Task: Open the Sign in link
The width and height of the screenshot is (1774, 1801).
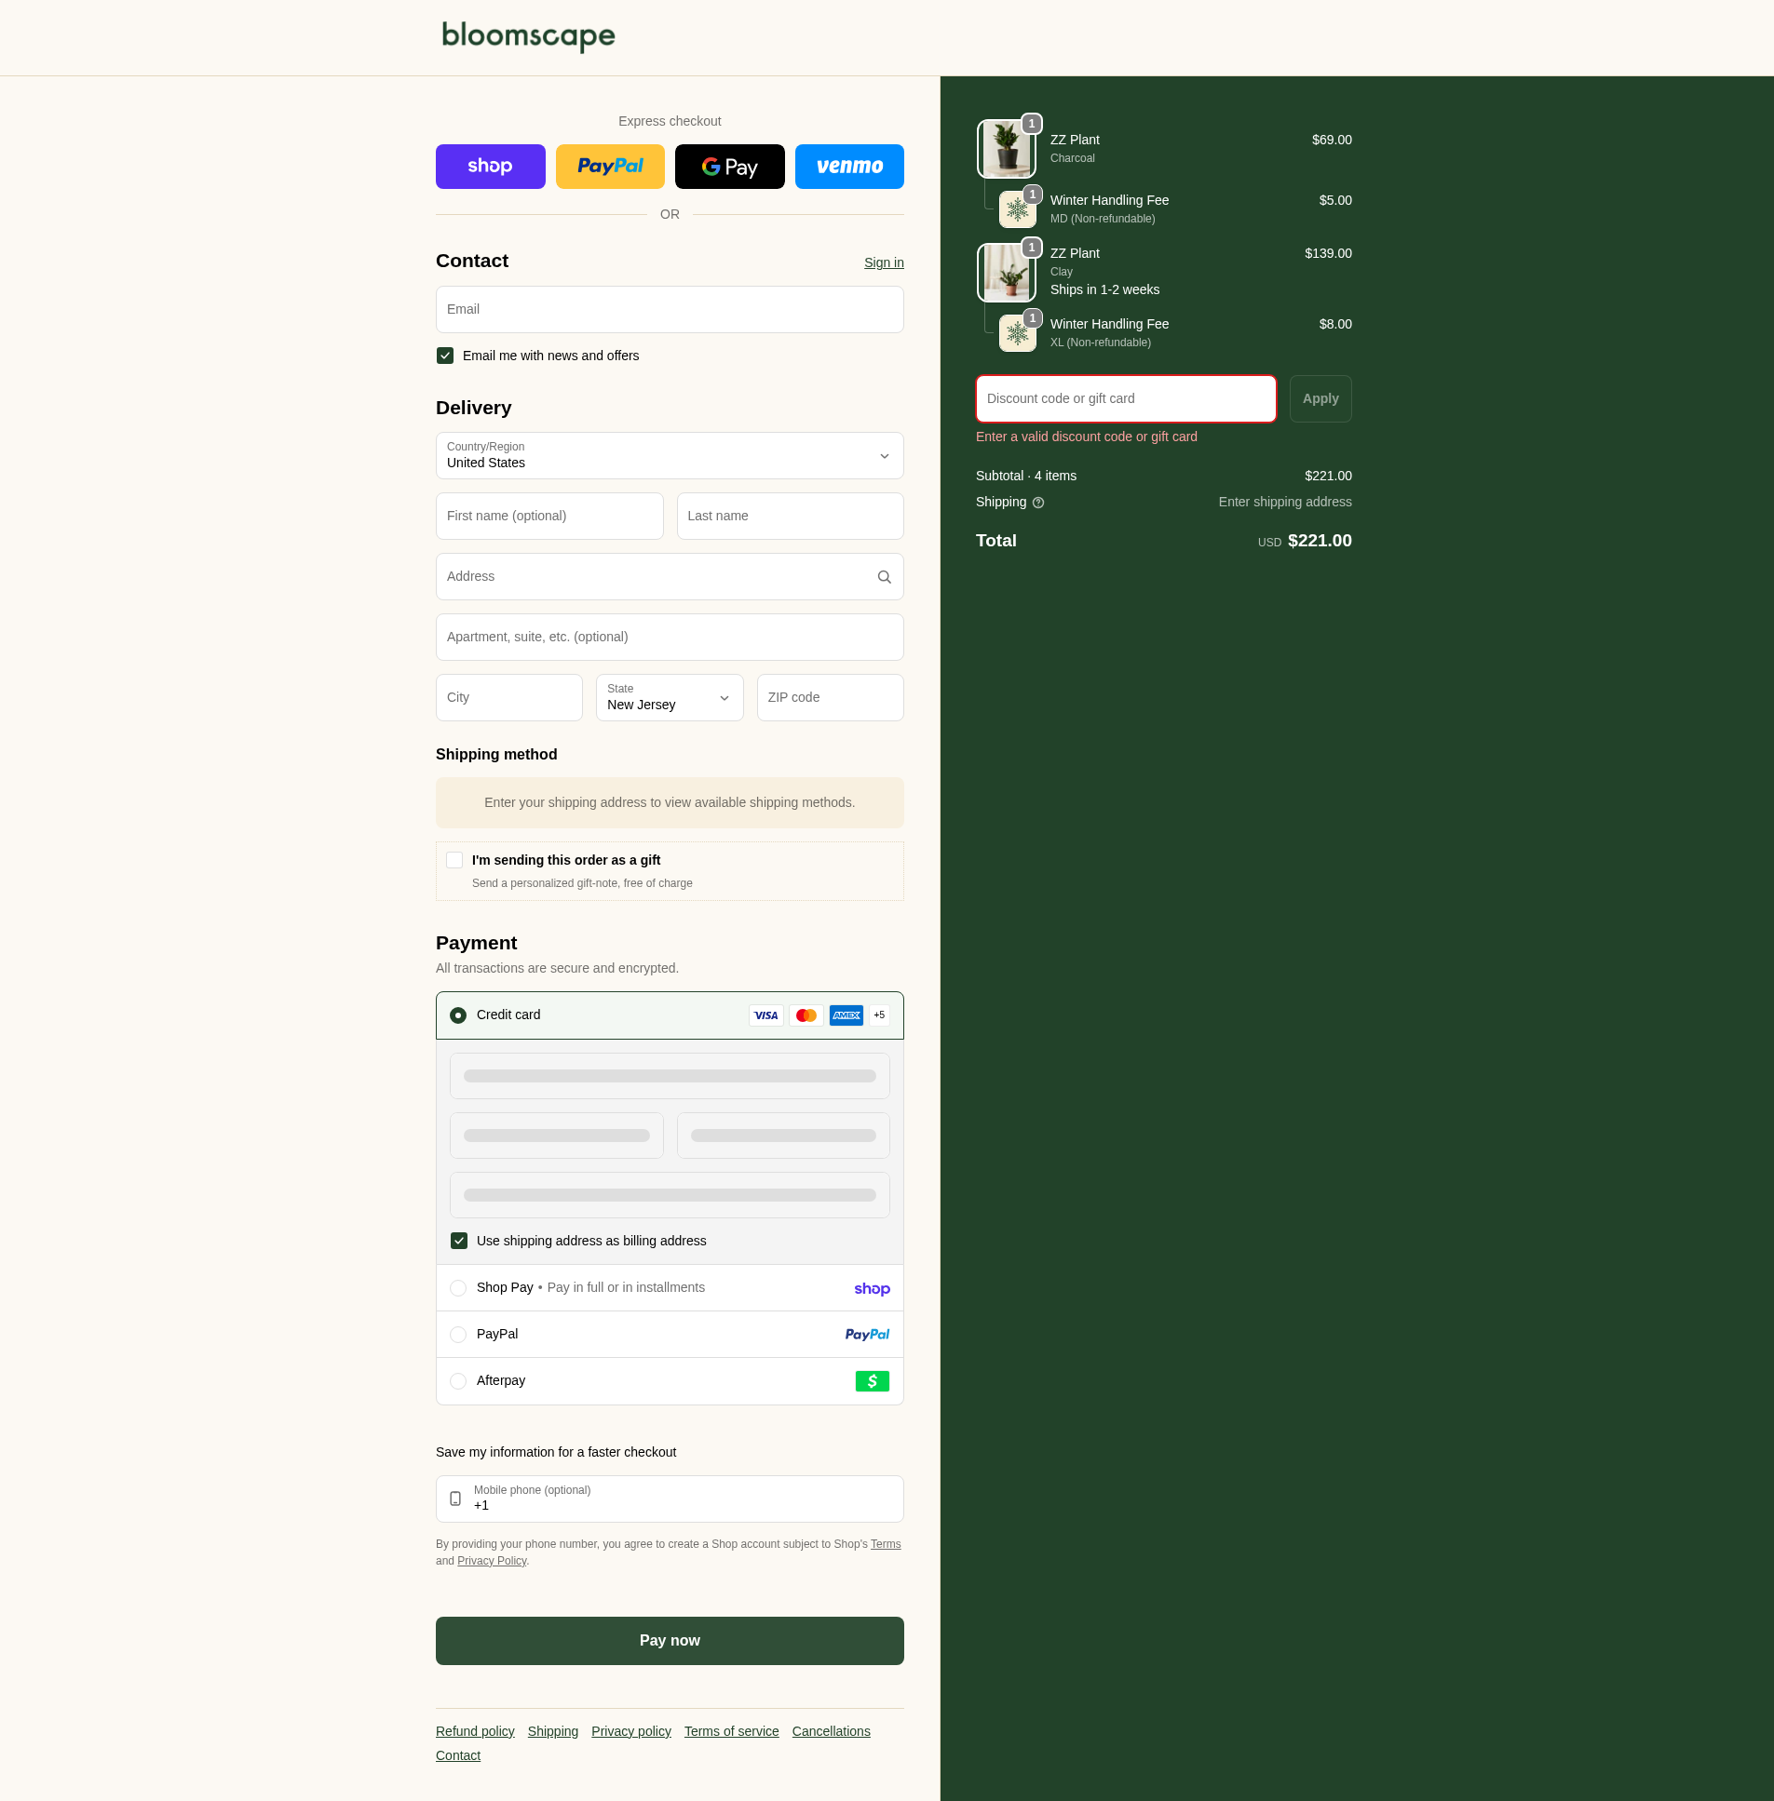Action: 883,262
